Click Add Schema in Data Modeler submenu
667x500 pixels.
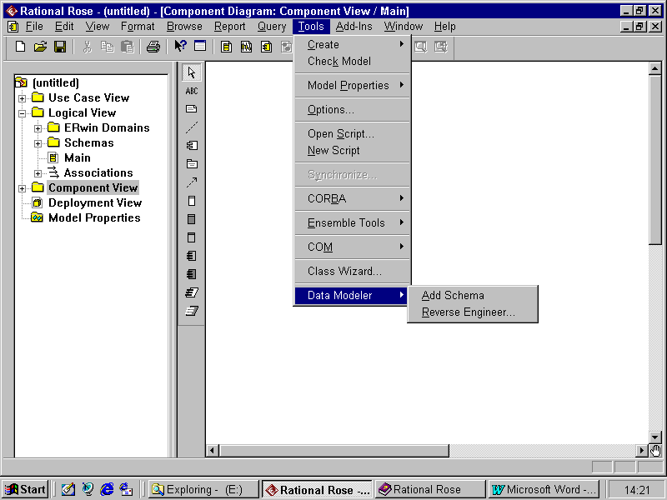(x=472, y=296)
